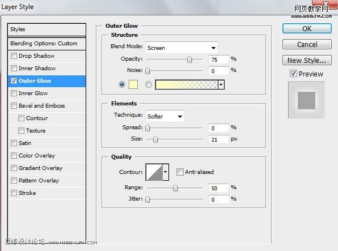The image size is (338, 251).
Task: Select the Drop Shadow list label
Action: coord(37,56)
